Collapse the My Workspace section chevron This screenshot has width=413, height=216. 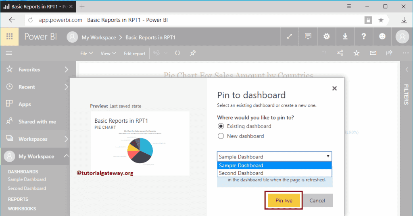coord(67,156)
